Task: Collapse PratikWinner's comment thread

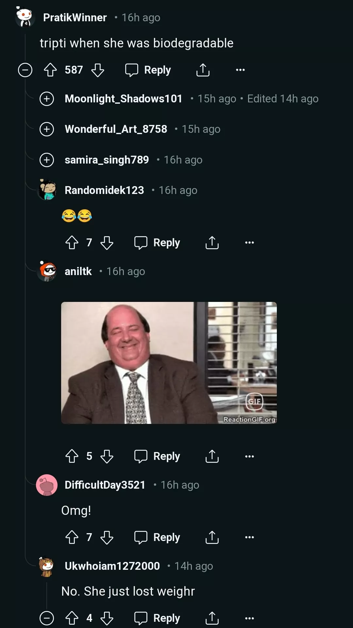Action: tap(25, 70)
